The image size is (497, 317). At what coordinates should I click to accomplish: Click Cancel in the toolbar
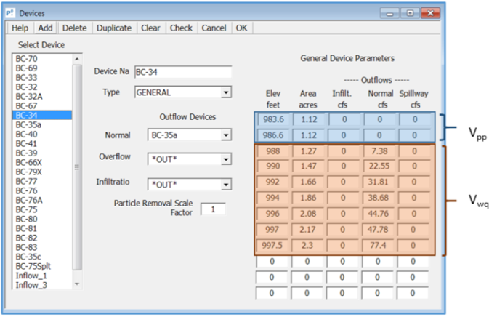(x=214, y=28)
